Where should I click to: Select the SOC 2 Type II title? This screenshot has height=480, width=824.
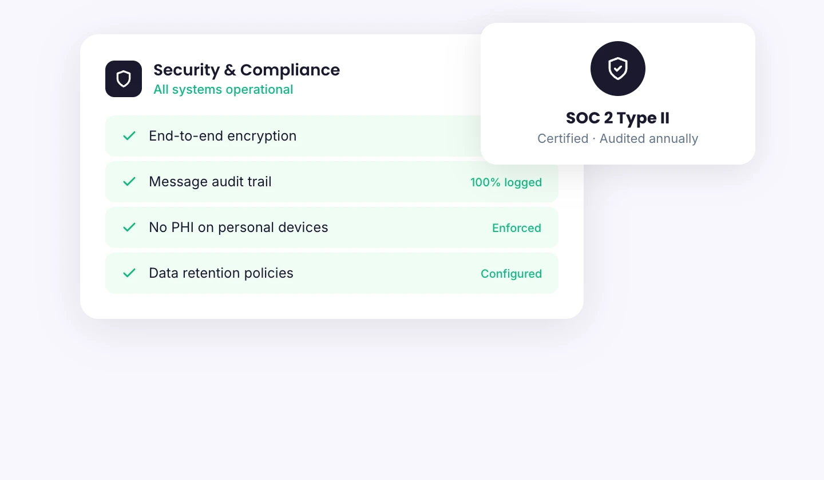618,118
